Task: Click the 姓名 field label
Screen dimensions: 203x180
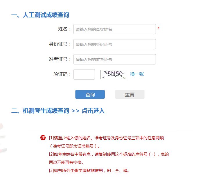Action: [64, 29]
